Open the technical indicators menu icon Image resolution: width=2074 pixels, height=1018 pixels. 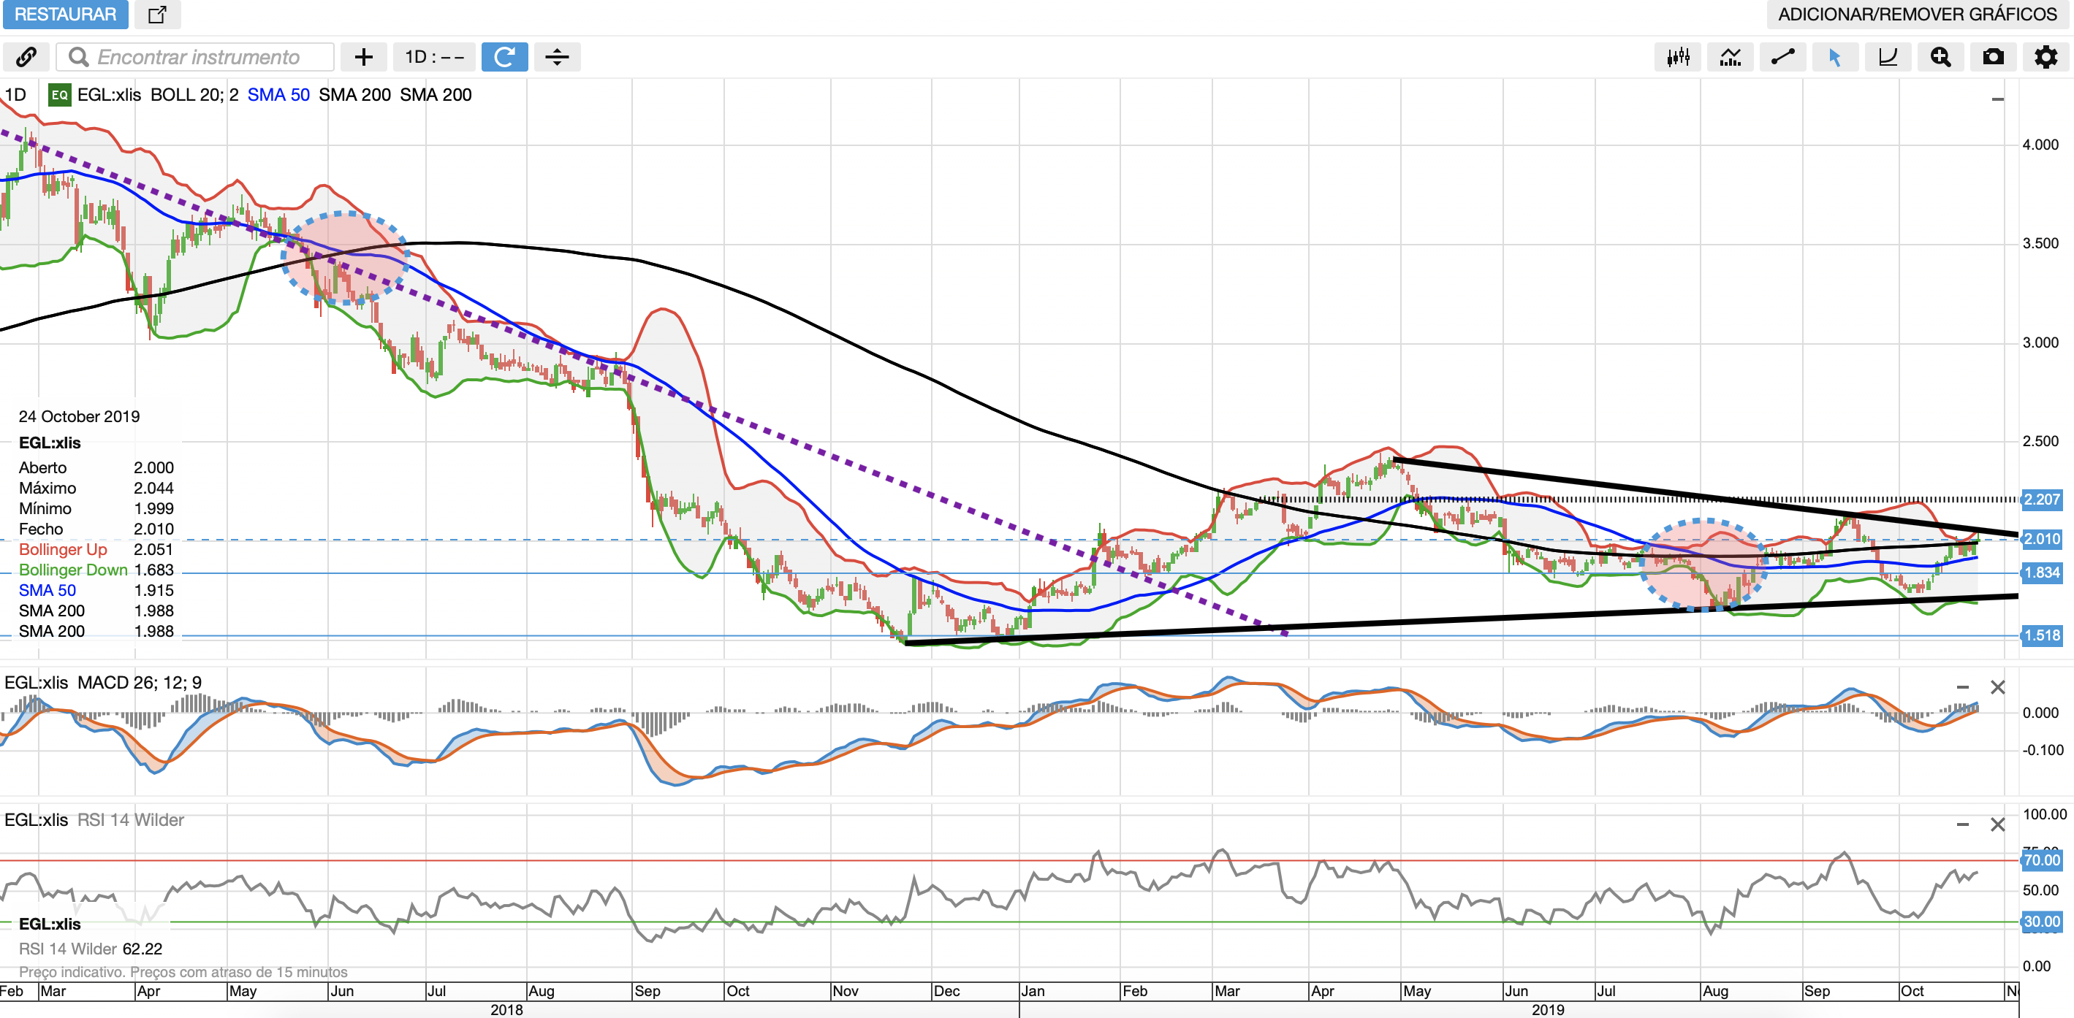click(x=1731, y=57)
